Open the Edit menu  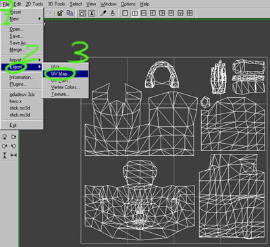point(18,4)
